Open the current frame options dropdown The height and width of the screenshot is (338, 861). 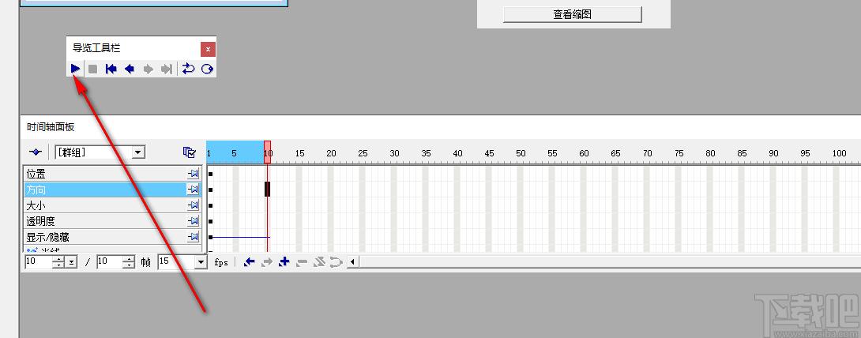pyautogui.click(x=71, y=262)
